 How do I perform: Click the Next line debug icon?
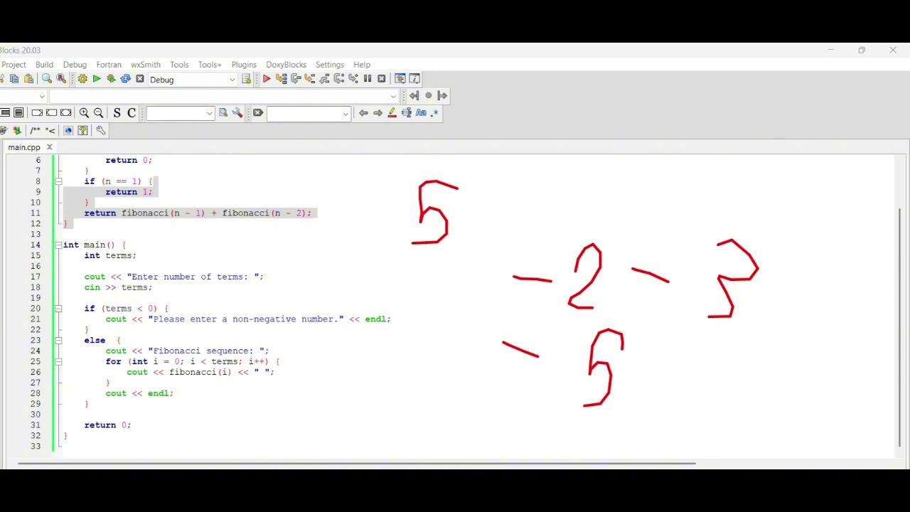click(x=296, y=79)
